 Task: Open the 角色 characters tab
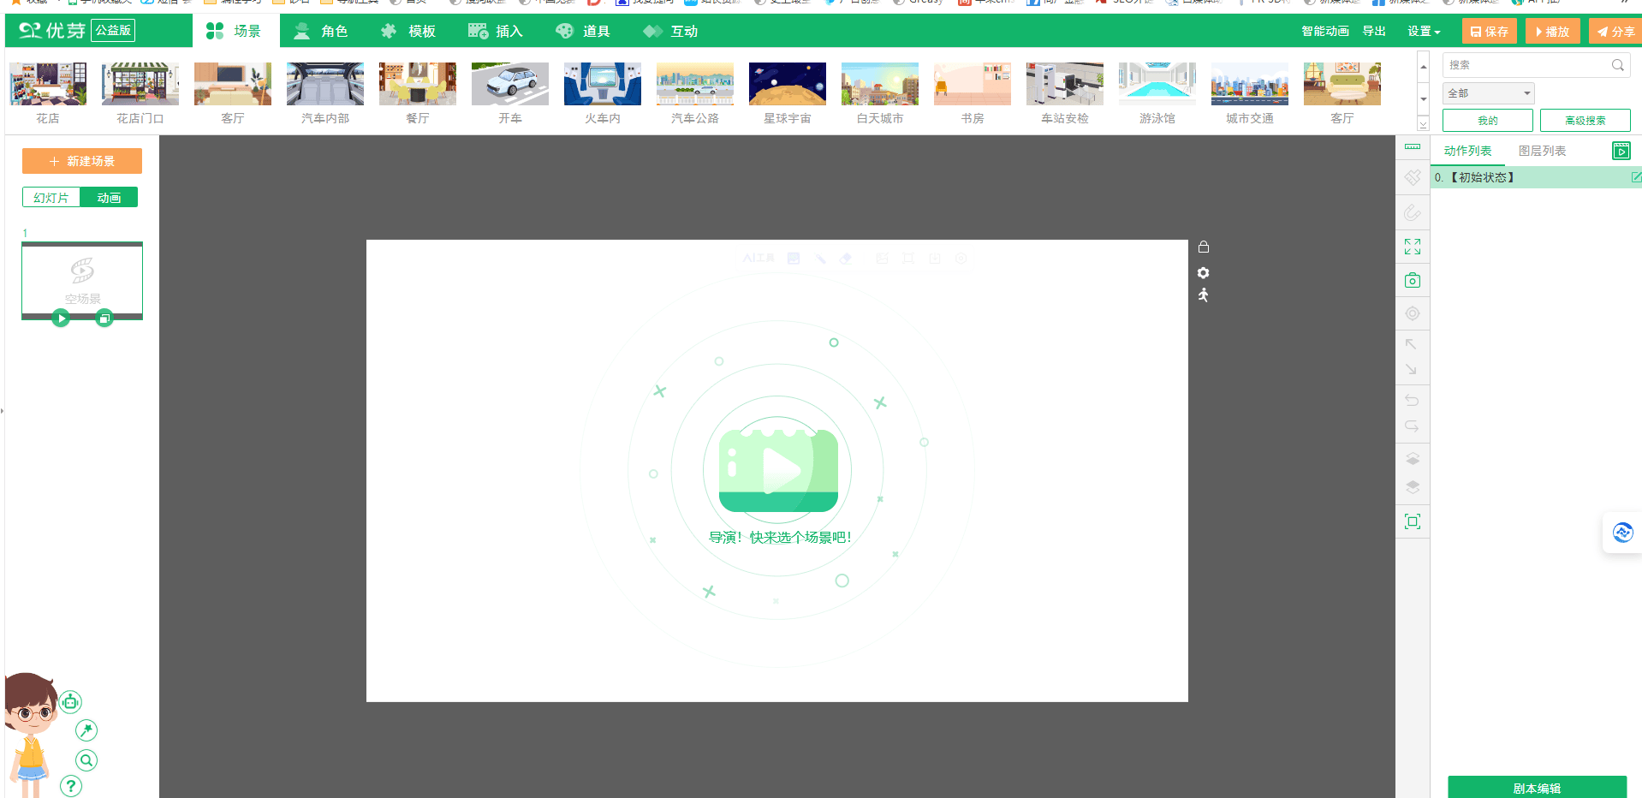(x=321, y=32)
